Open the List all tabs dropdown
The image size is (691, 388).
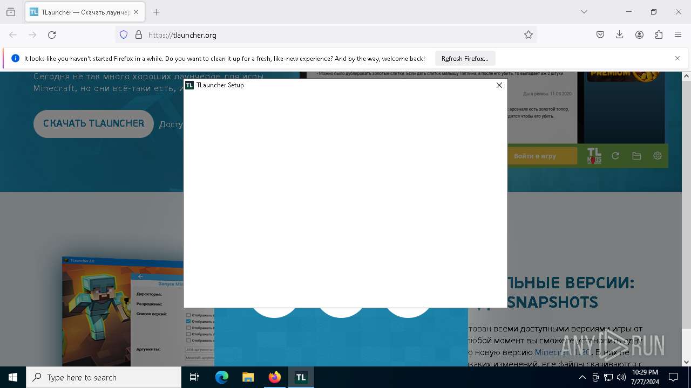[584, 12]
